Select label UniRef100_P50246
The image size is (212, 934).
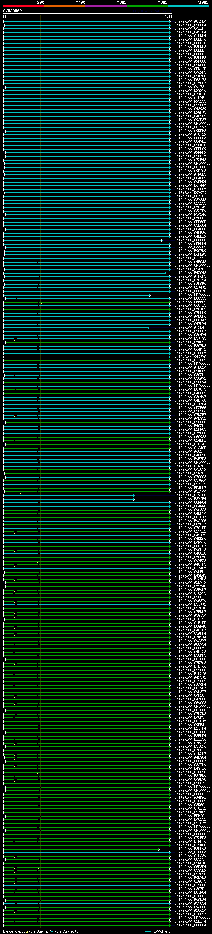[190, 215]
